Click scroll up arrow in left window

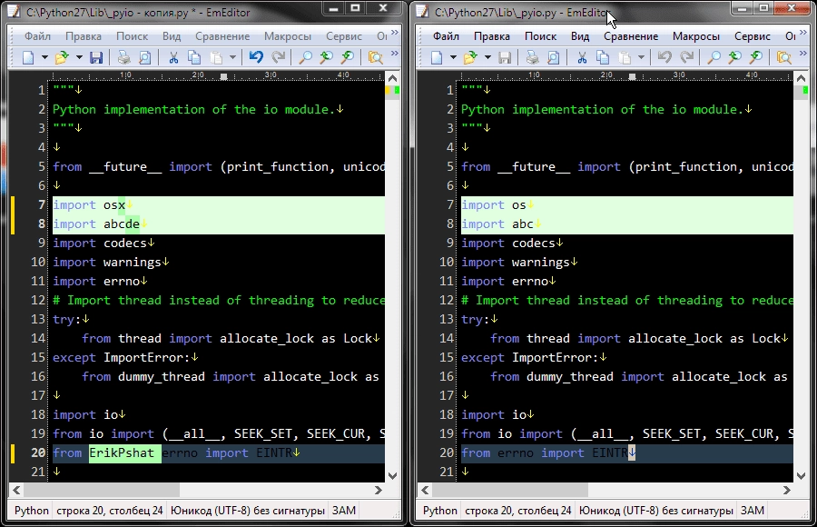[x=393, y=78]
